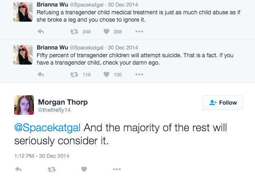Reply to the Fifty percent tweet
Screen dimensions: 255x186
click(x=41, y=74)
